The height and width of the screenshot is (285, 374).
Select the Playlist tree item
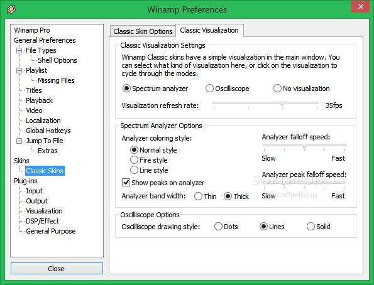click(x=36, y=70)
